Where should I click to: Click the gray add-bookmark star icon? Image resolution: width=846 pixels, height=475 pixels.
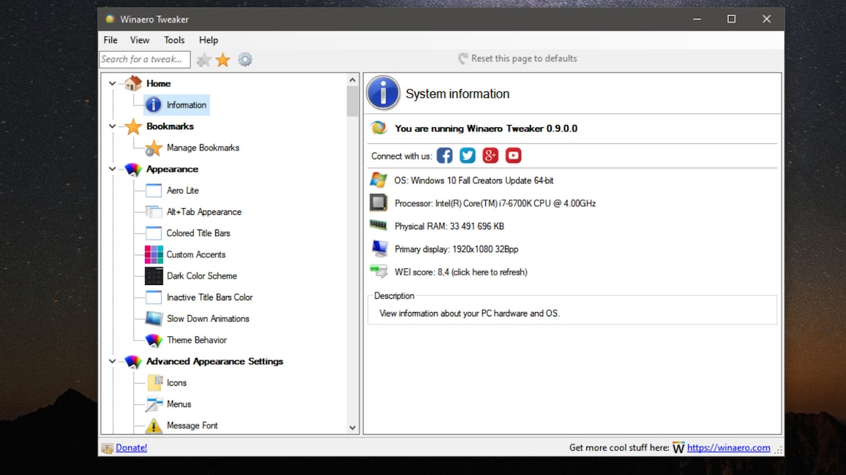point(203,60)
